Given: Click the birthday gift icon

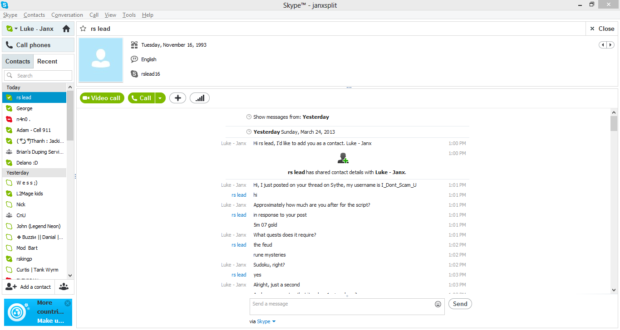Looking at the screenshot, I should click(134, 45).
